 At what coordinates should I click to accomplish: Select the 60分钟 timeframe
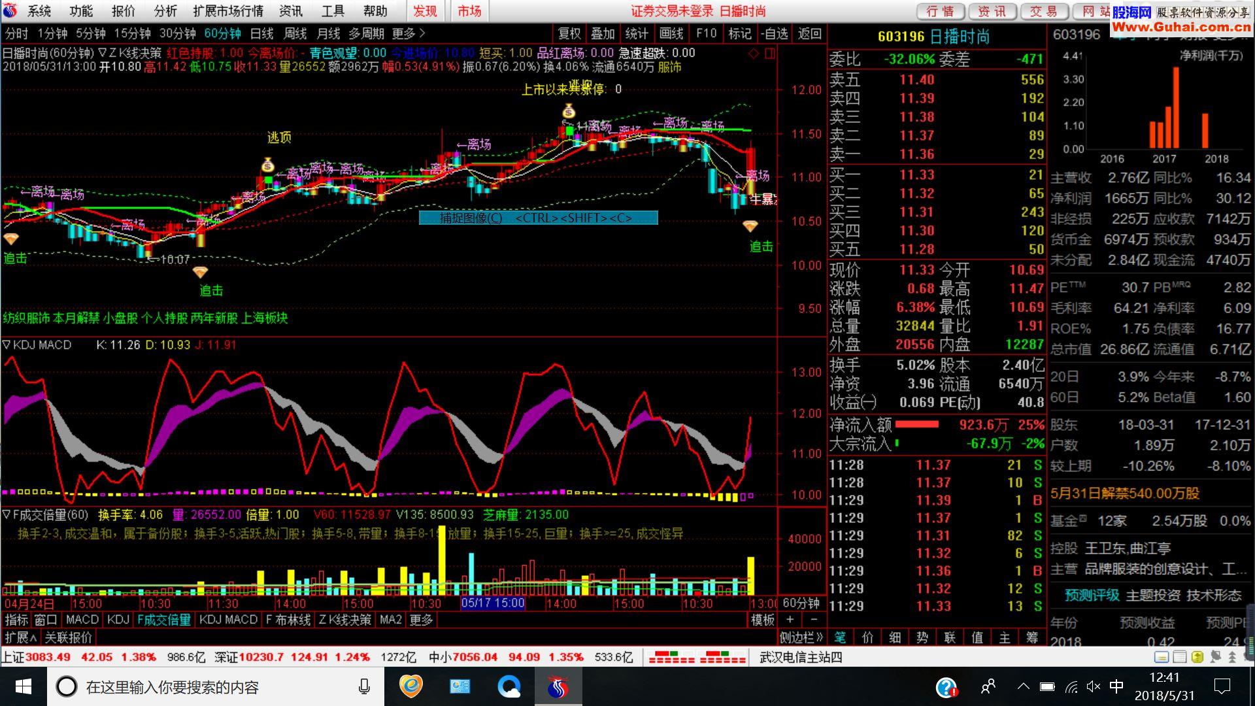(x=222, y=33)
